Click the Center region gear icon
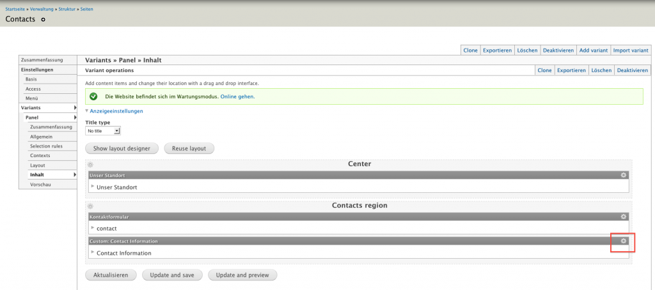655x290 pixels. point(90,165)
